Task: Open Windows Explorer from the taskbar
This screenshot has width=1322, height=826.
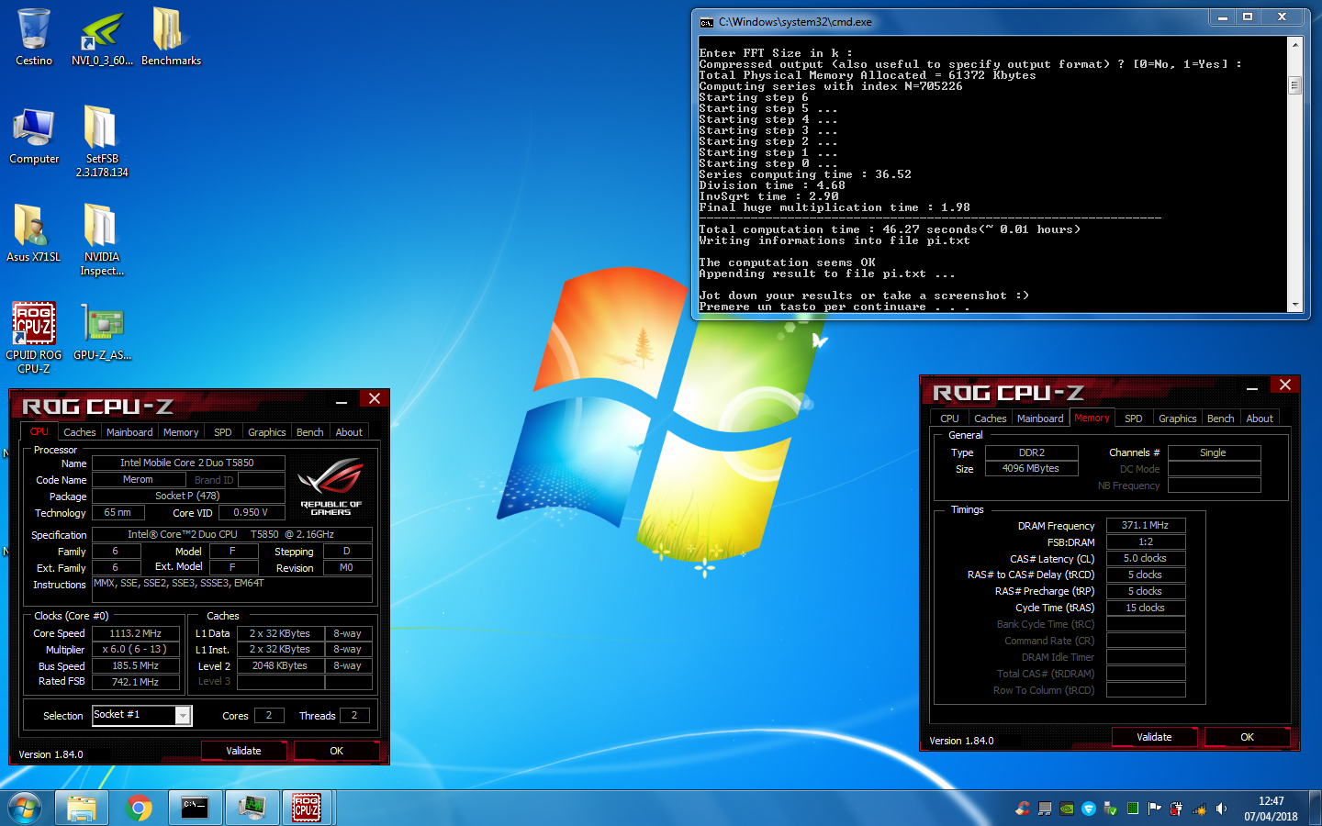Action: [x=82, y=808]
